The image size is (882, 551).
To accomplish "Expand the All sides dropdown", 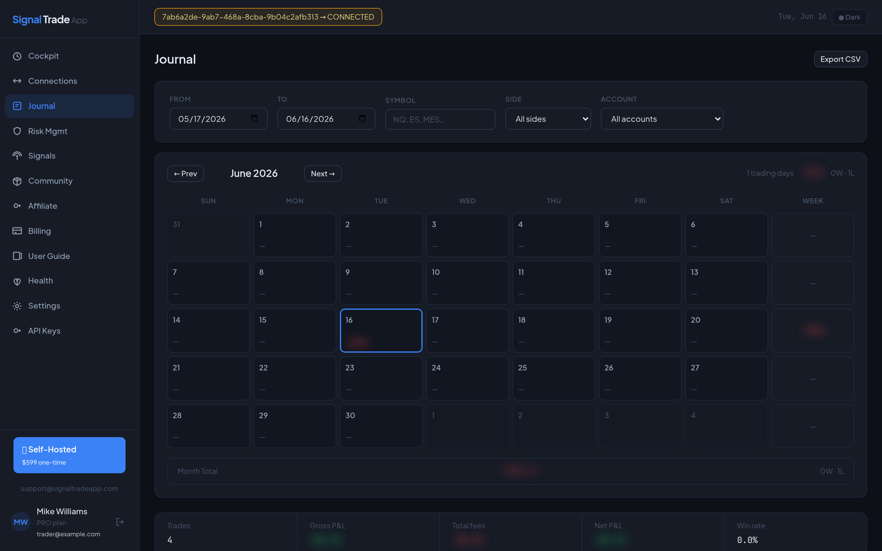I will pyautogui.click(x=548, y=119).
